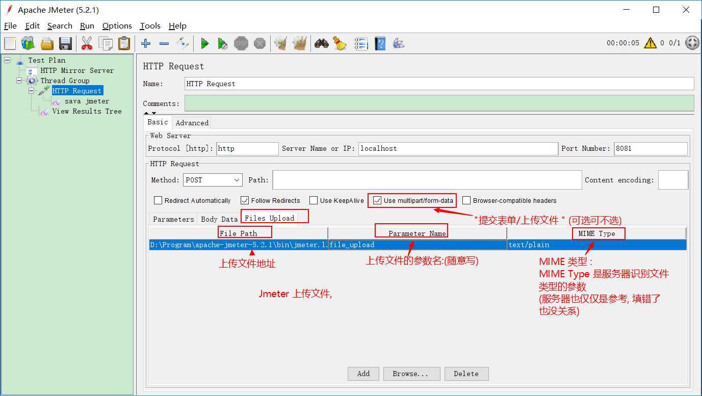Click the Open file folder icon
The width and height of the screenshot is (702, 396).
click(47, 43)
